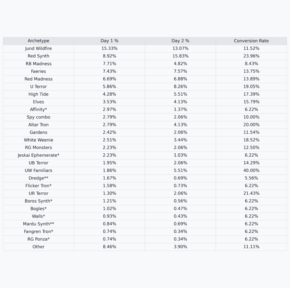The image size is (290, 288).
Task: Select the Red Synth archetype cell
Action: (x=39, y=56)
